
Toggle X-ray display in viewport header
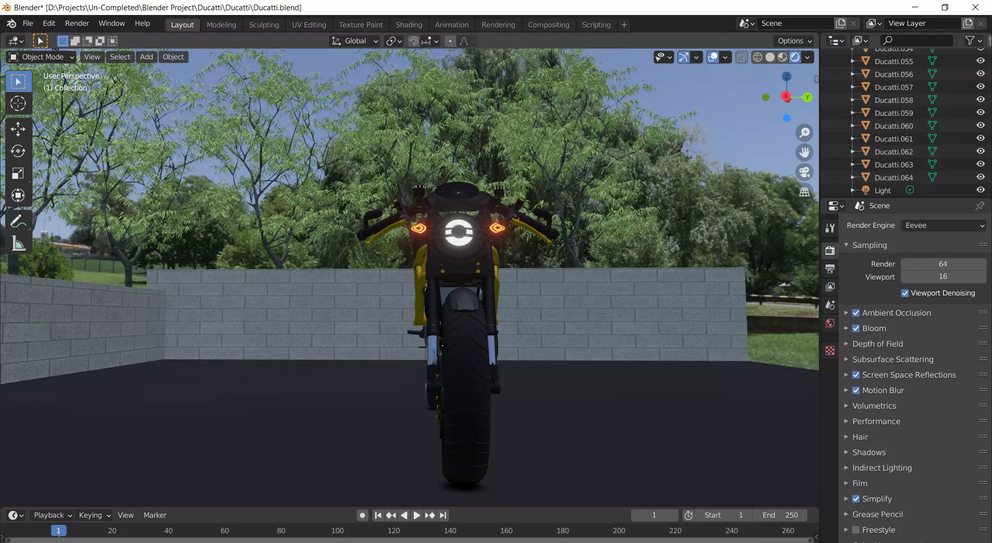[x=741, y=57]
